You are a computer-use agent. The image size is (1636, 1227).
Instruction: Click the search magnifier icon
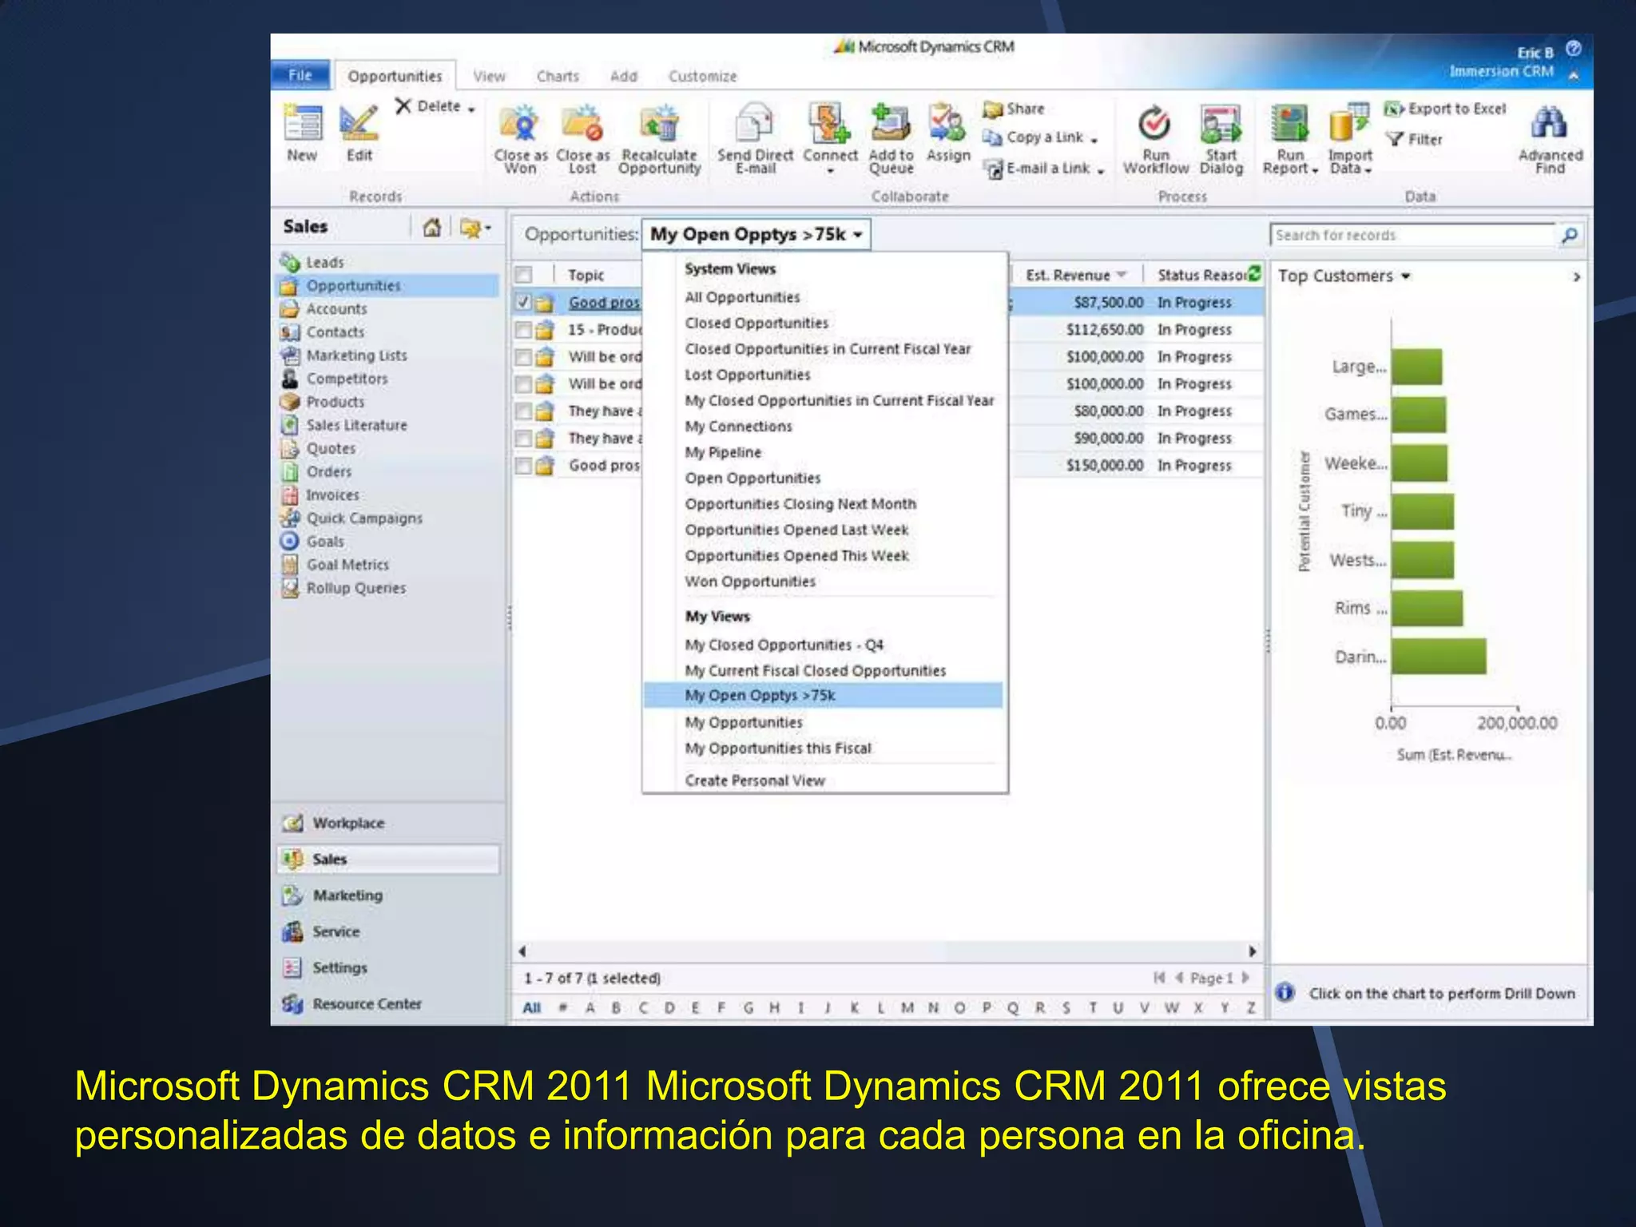(1569, 235)
